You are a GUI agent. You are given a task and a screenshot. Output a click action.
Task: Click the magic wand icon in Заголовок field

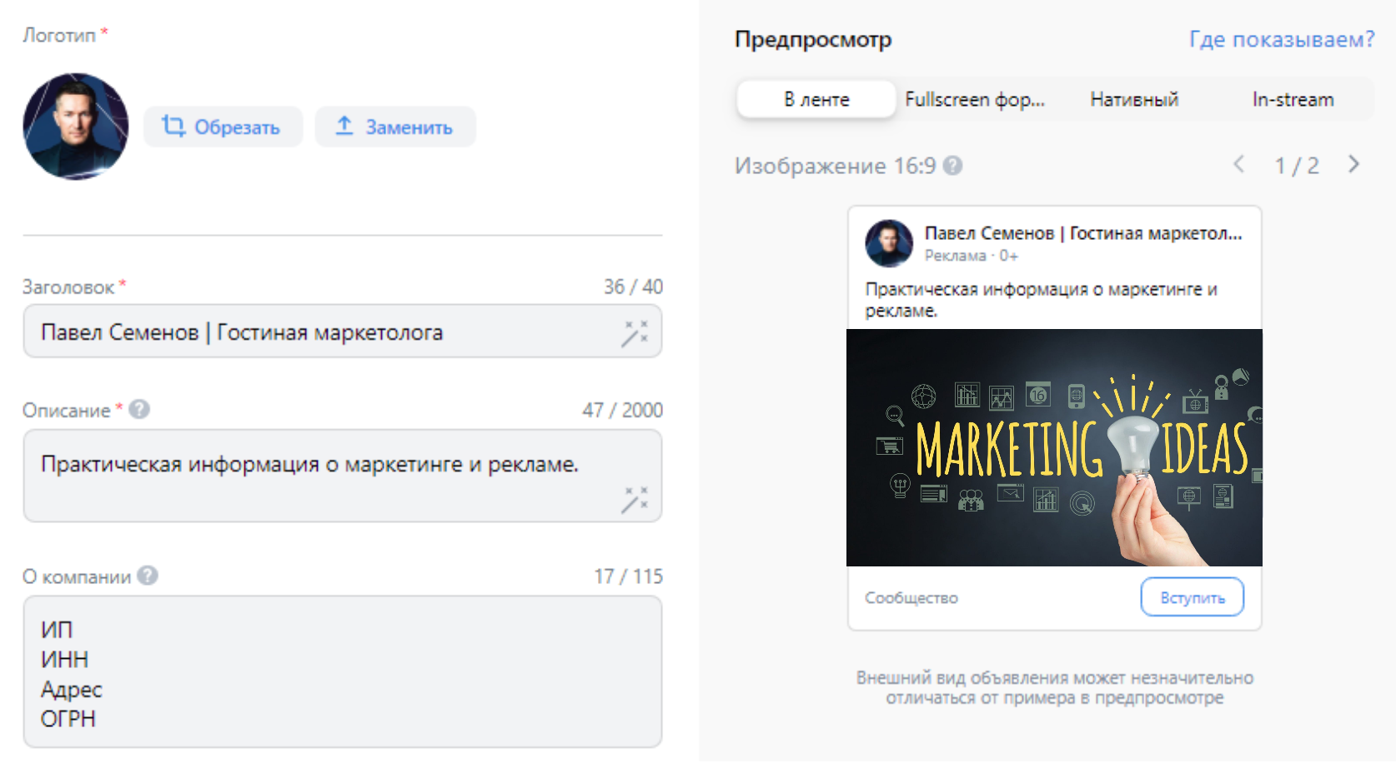point(635,332)
